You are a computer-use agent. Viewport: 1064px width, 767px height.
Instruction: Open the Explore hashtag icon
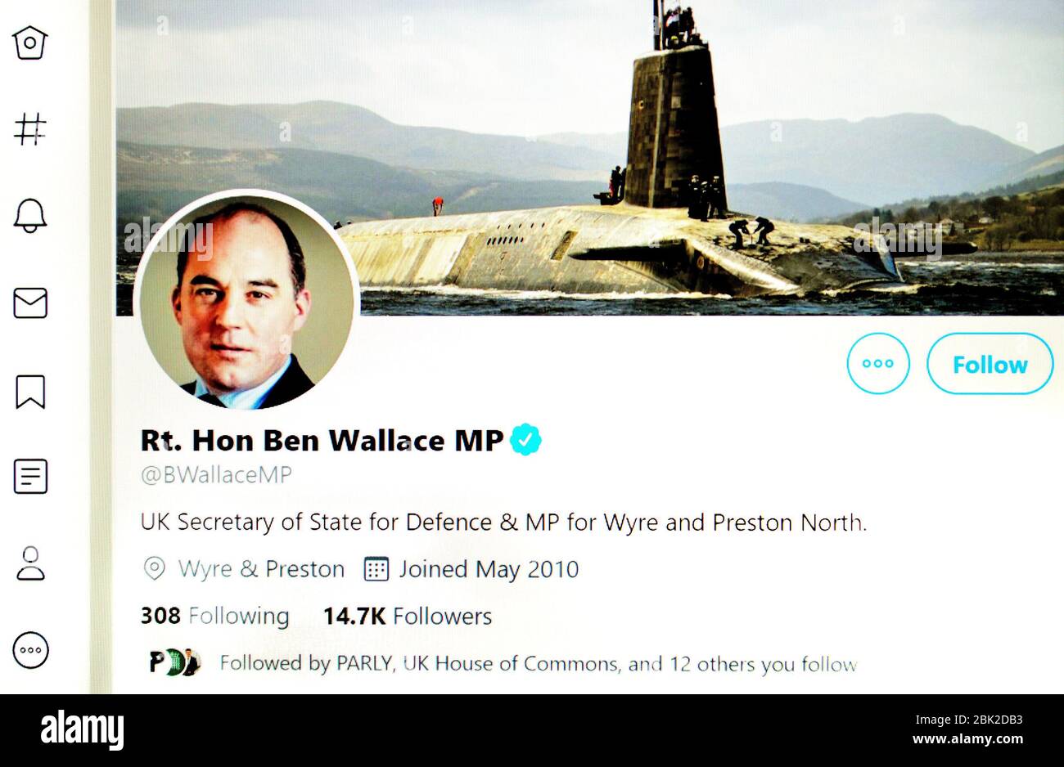pos(30,129)
